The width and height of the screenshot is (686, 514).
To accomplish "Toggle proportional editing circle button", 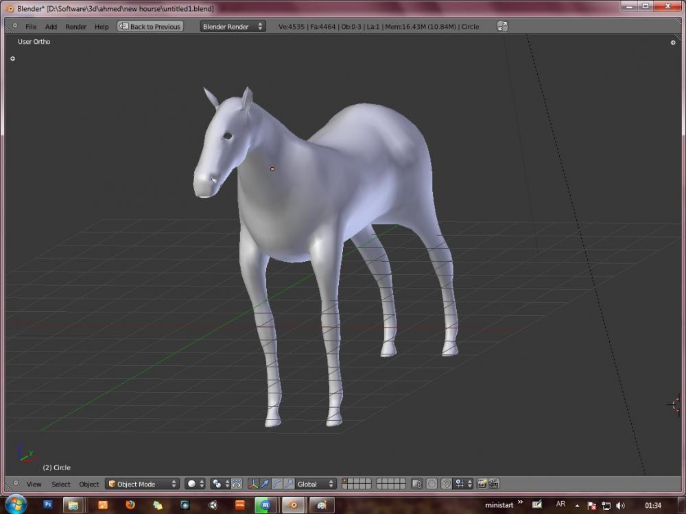I will click(x=431, y=484).
